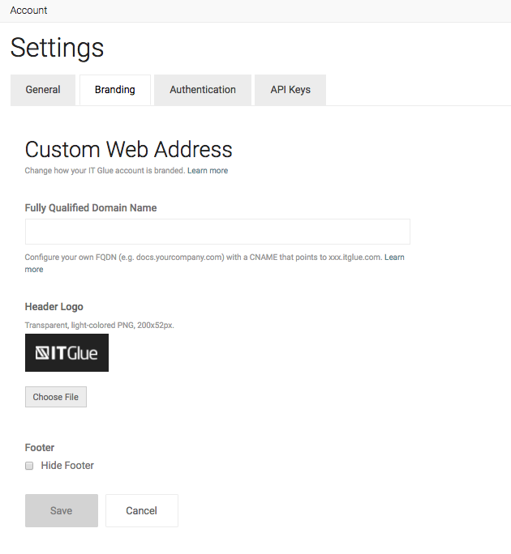Click the Footer section label
Image resolution: width=511 pixels, height=554 pixels.
pos(40,447)
